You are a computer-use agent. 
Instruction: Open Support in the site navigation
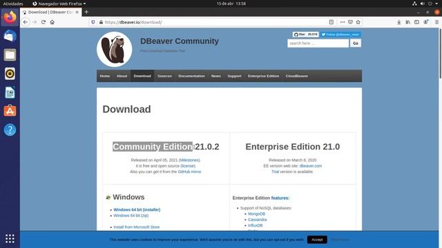click(234, 76)
